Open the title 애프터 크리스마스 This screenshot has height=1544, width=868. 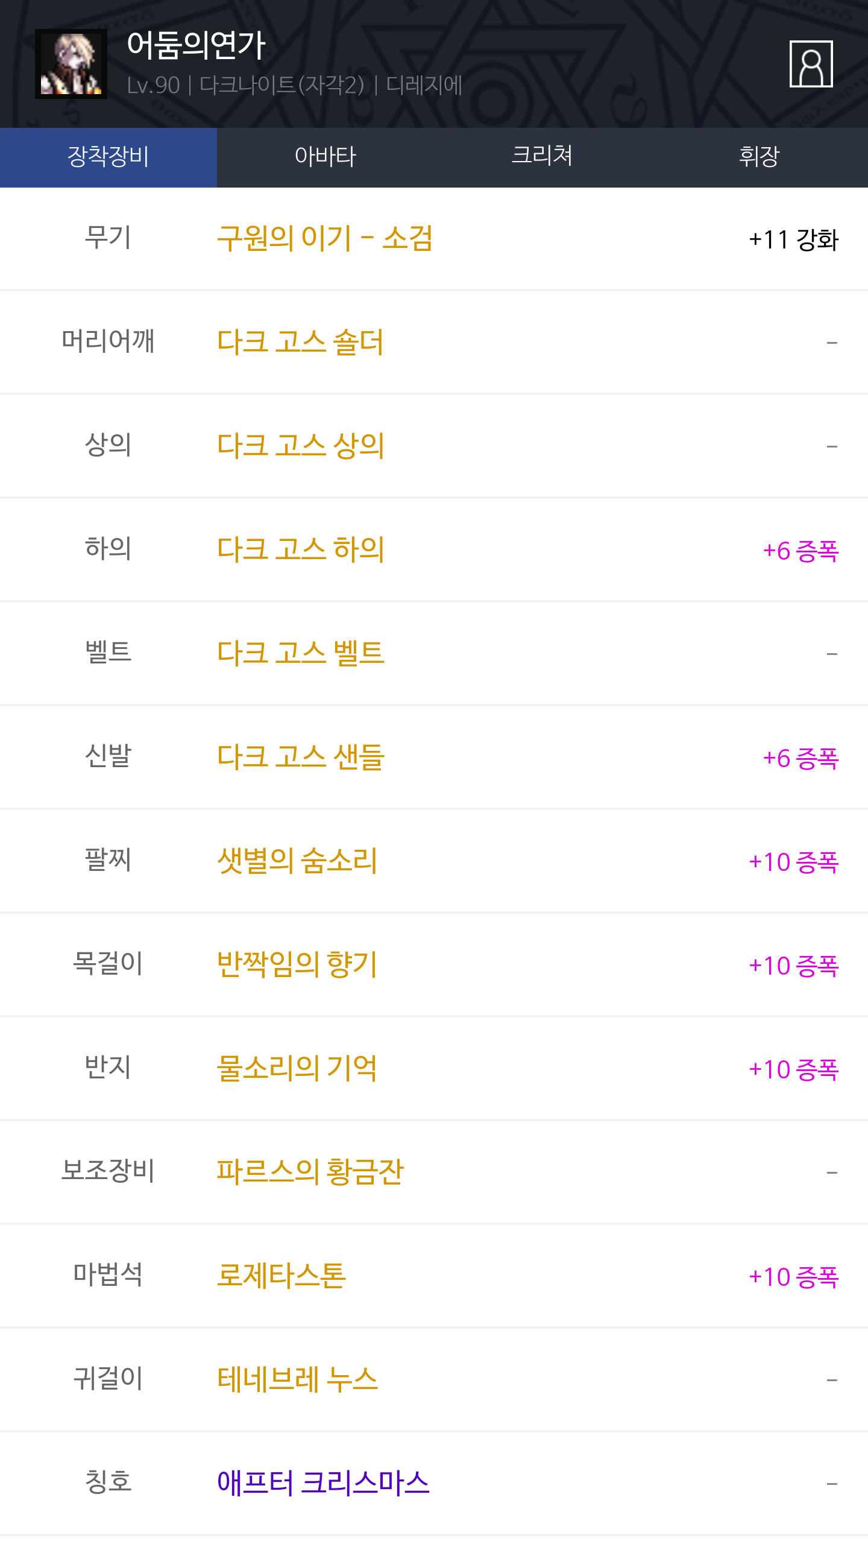(x=323, y=1483)
